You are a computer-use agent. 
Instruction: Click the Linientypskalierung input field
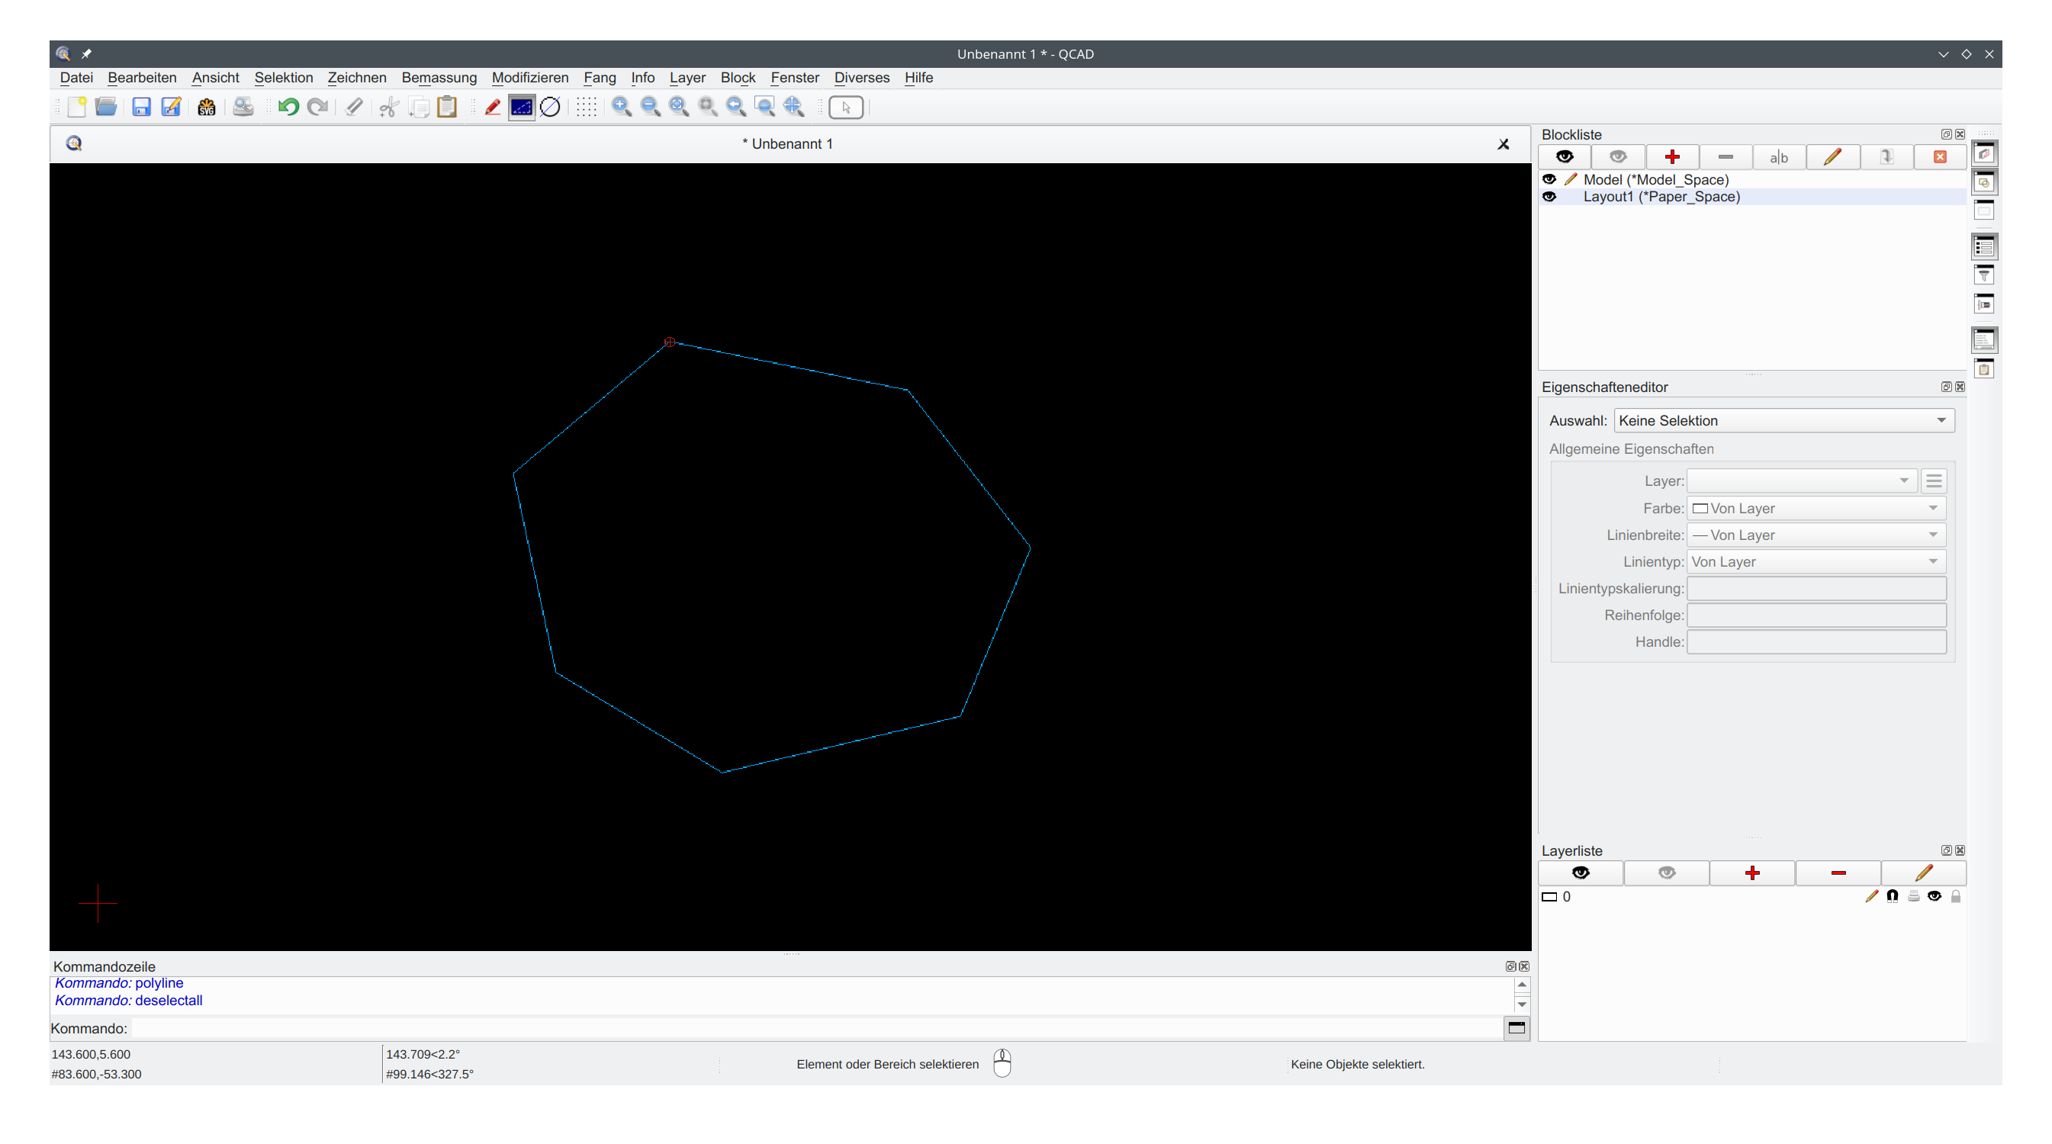[1816, 589]
